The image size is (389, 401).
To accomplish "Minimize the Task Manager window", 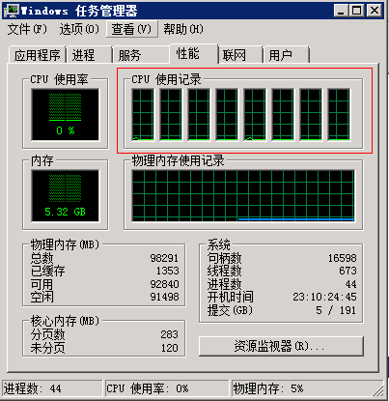I will [x=341, y=11].
